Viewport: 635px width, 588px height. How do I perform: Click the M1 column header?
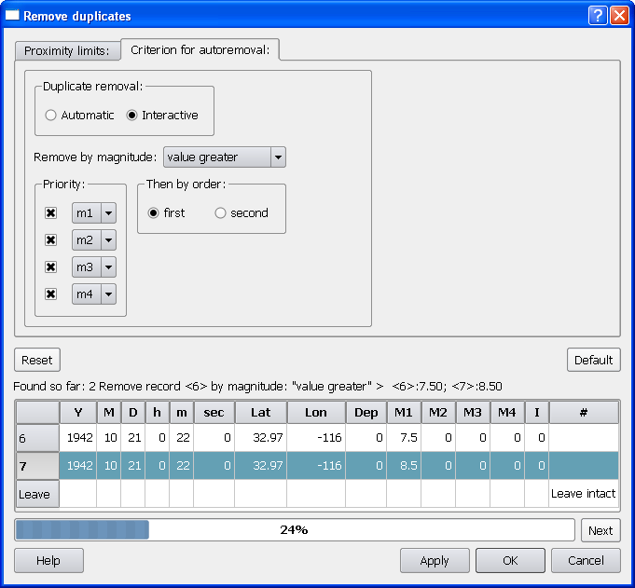pyautogui.click(x=404, y=413)
